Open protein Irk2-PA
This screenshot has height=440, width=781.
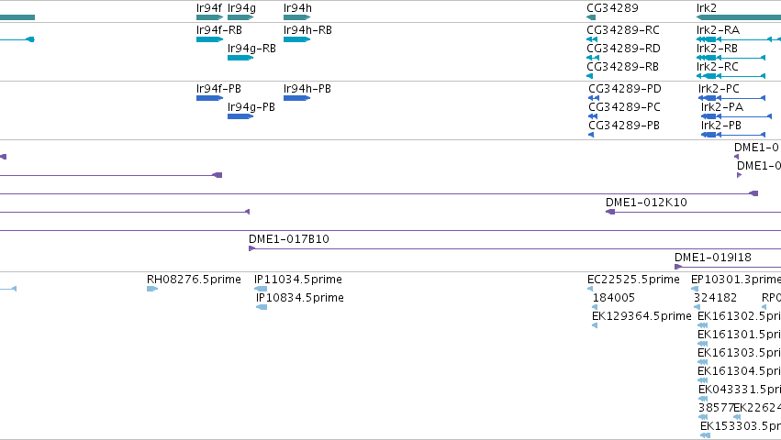736,116
